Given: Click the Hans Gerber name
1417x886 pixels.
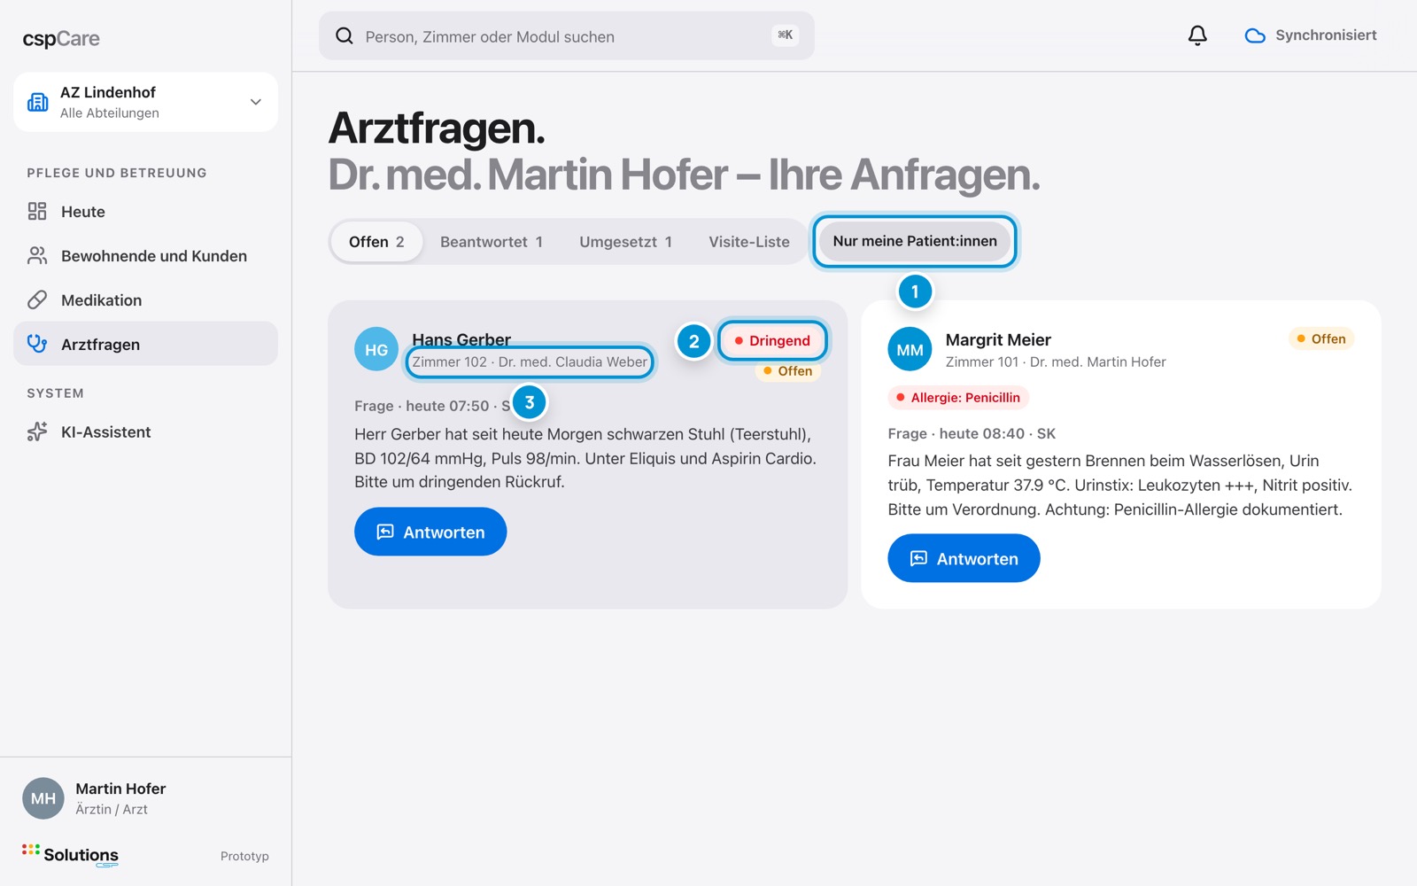Looking at the screenshot, I should pyautogui.click(x=461, y=338).
